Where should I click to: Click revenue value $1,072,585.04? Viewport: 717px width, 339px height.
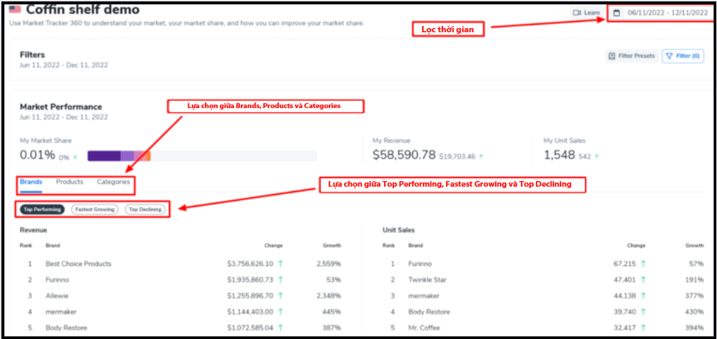click(250, 328)
